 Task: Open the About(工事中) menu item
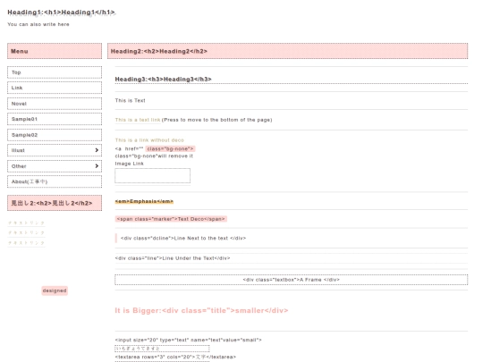55,181
